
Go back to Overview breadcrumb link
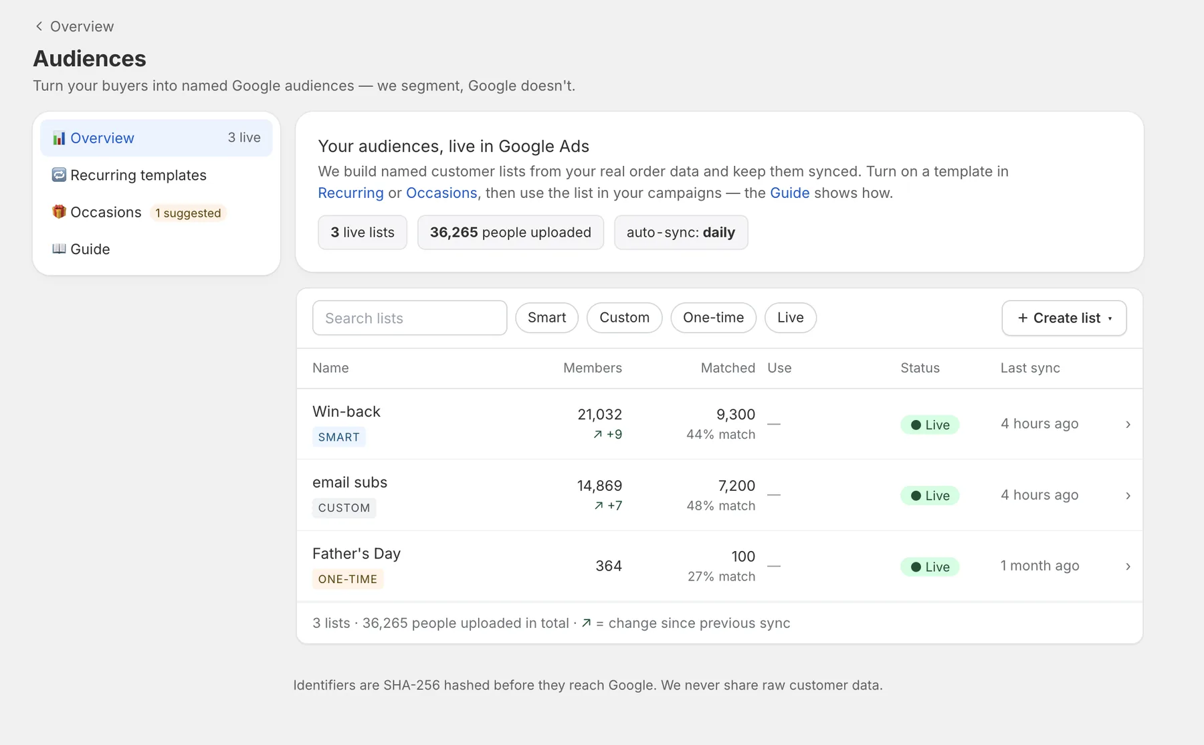74,27
